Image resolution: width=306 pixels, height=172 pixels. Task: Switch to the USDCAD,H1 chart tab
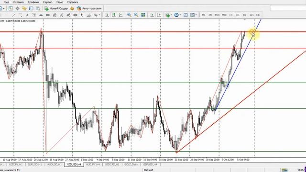coord(112,164)
